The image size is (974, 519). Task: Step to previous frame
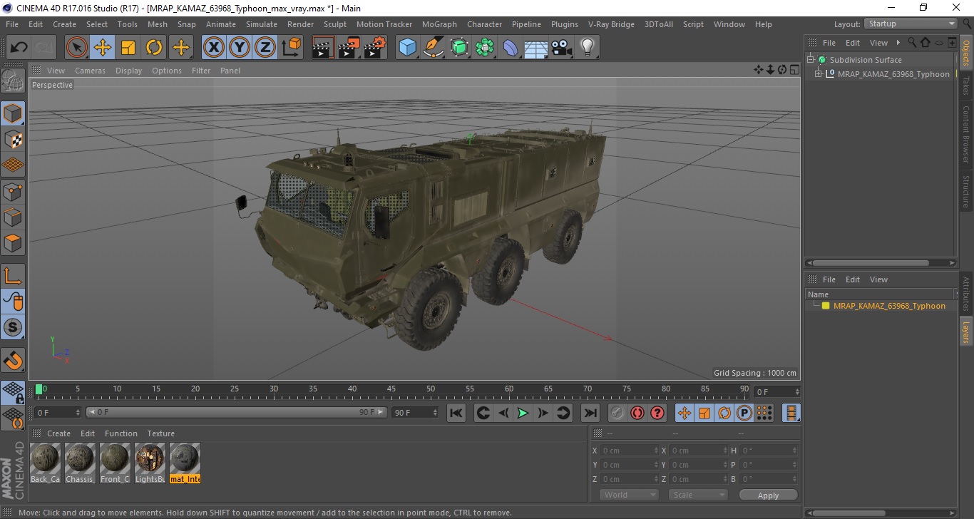(x=503, y=413)
